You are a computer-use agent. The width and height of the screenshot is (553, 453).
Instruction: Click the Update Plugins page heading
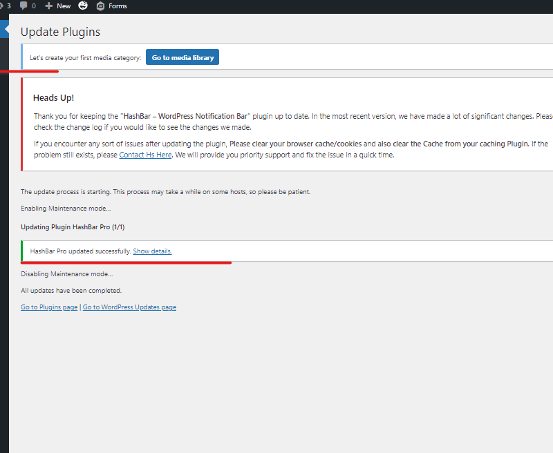[x=60, y=32]
